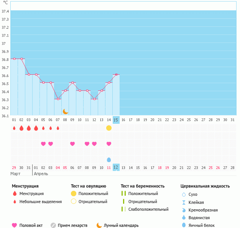Click the temperature point on day 15
This screenshot has height=228, width=240.
(116, 74)
